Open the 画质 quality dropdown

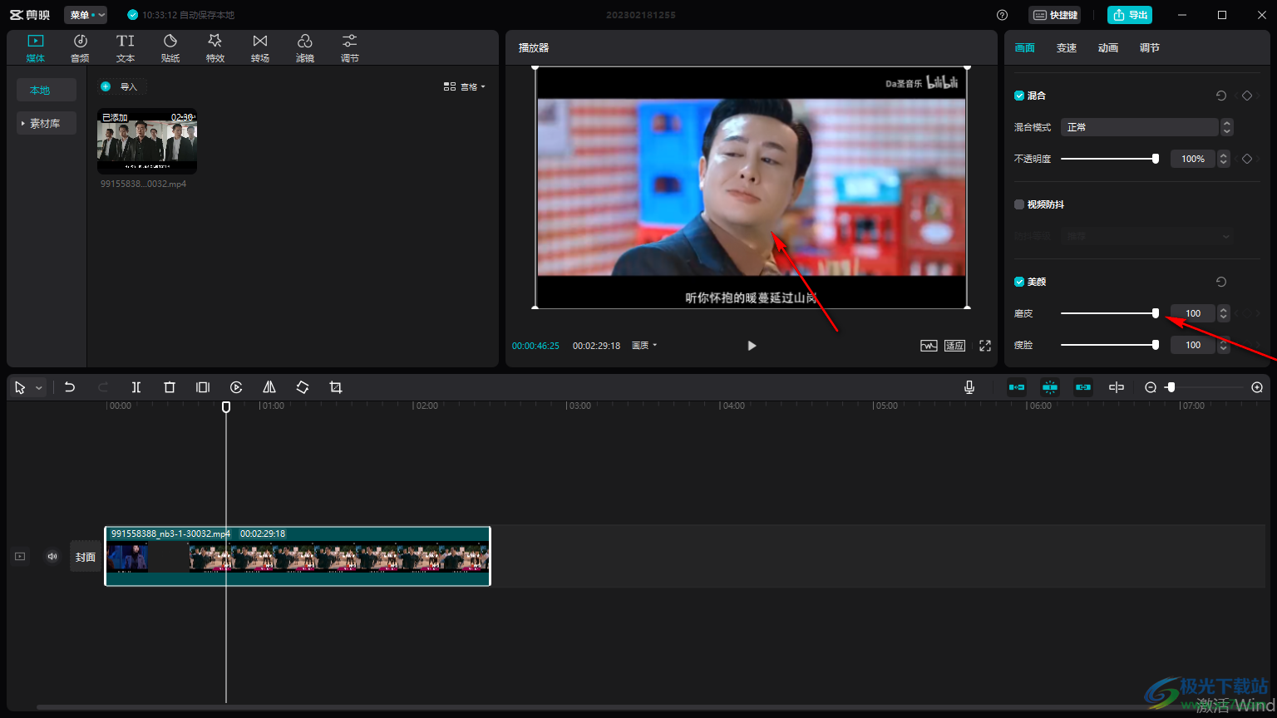click(644, 346)
